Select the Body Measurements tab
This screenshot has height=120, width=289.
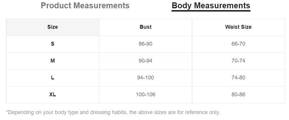(211, 6)
